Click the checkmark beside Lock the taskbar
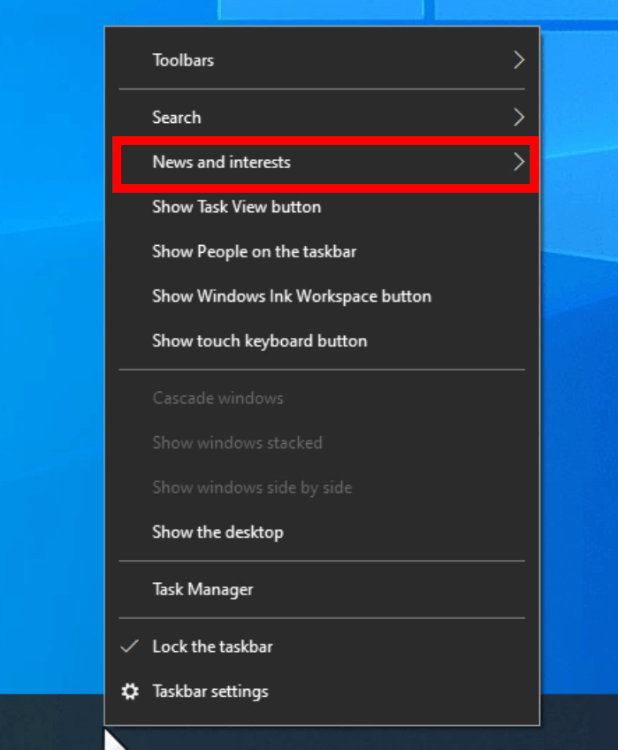 tap(130, 647)
